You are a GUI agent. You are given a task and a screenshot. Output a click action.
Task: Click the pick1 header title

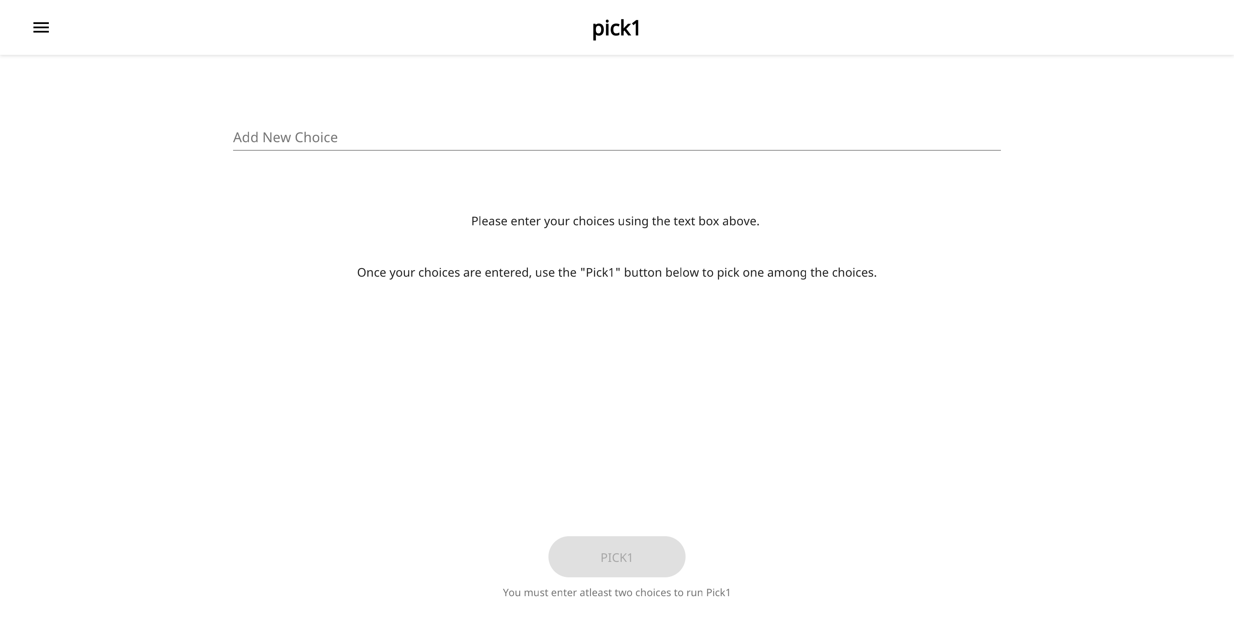pos(617,28)
